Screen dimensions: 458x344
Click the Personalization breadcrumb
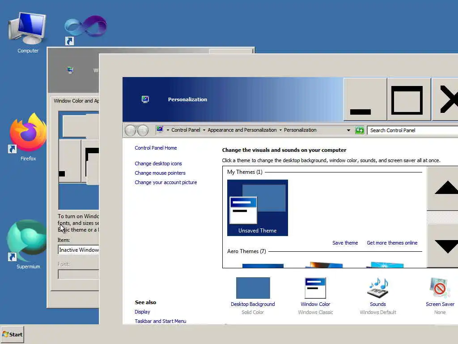300,130
